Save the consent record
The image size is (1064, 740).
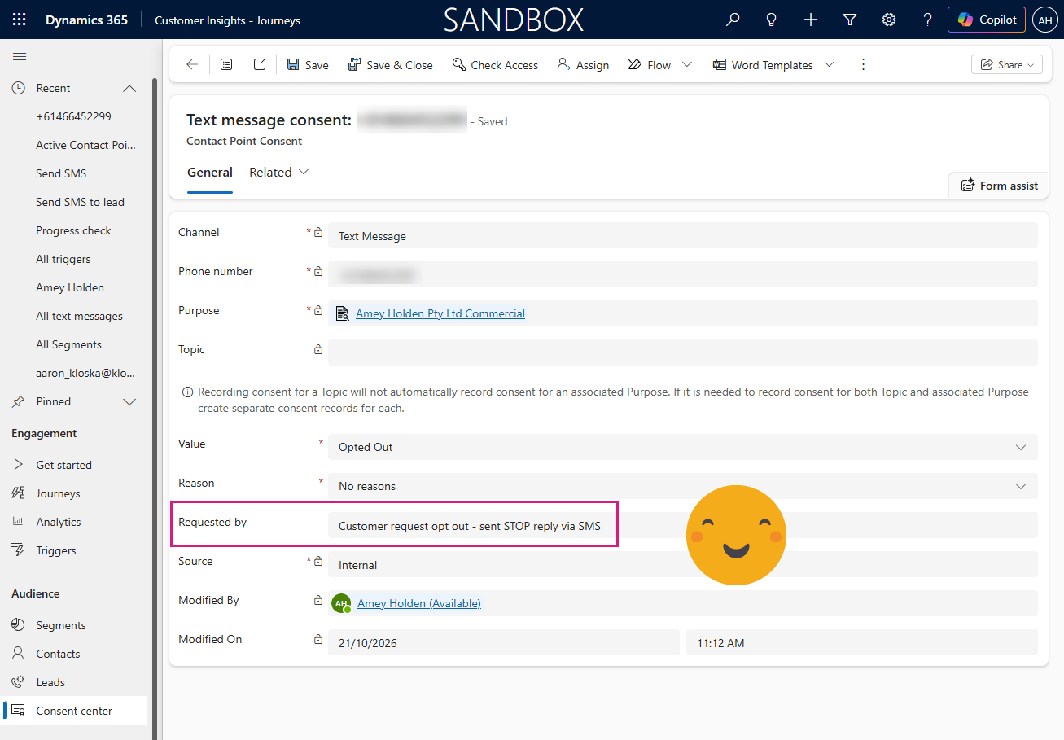(308, 65)
